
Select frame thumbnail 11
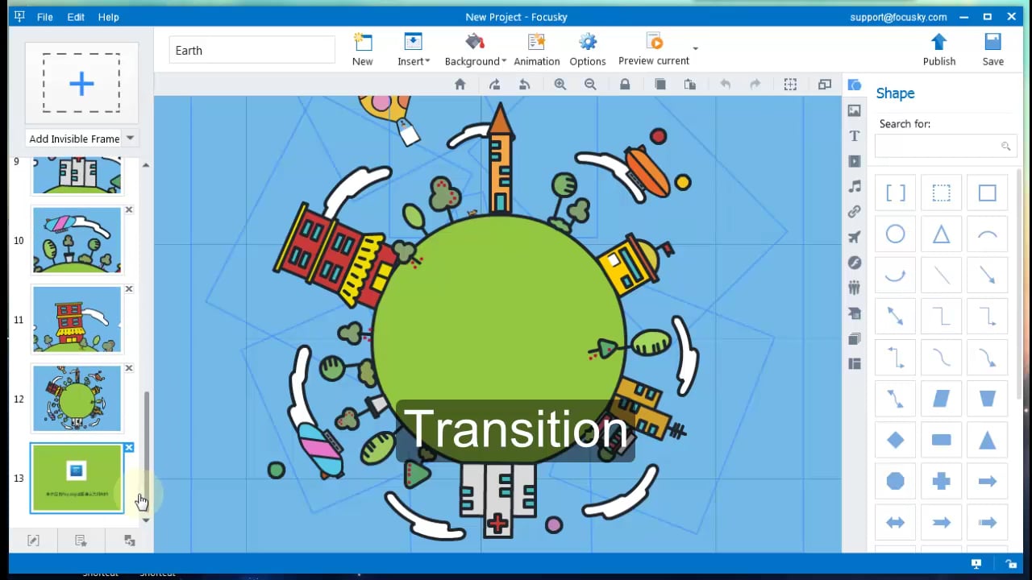pyautogui.click(x=77, y=319)
